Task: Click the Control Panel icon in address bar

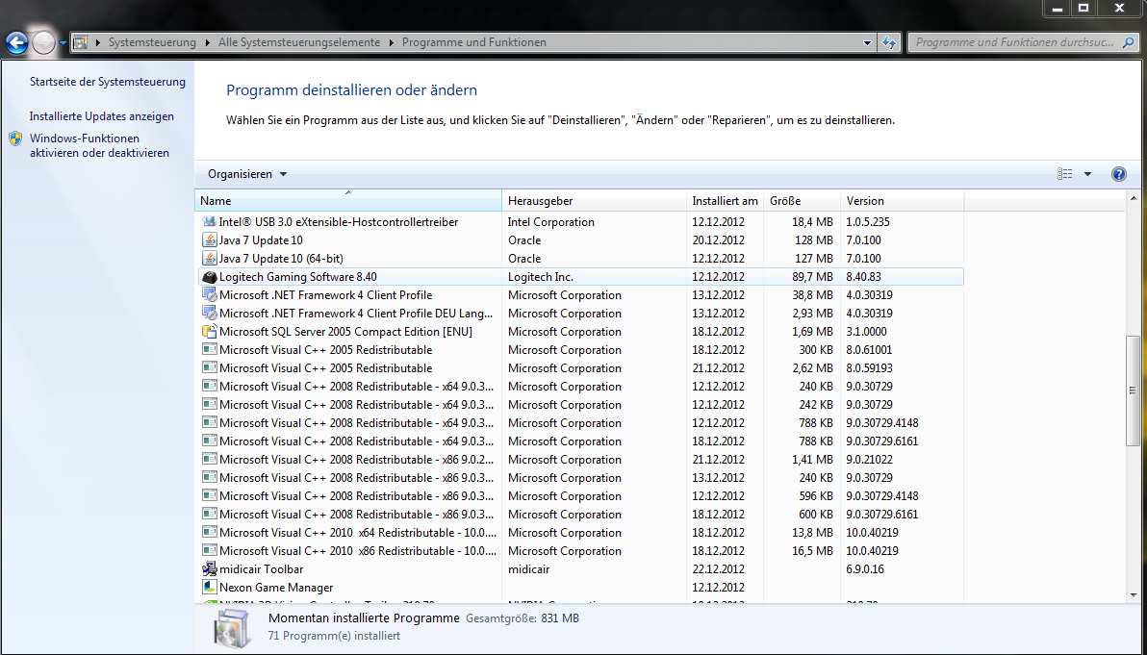Action: pos(81,42)
